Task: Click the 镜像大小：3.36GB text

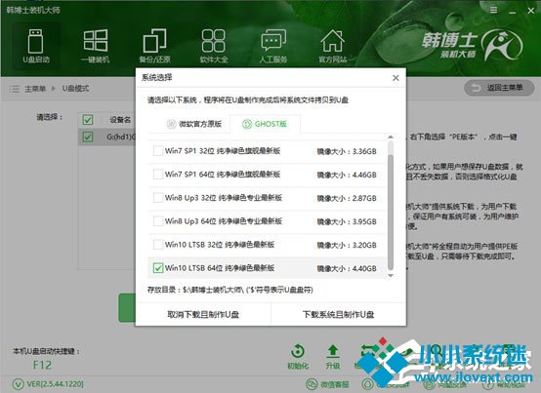Action: click(347, 151)
